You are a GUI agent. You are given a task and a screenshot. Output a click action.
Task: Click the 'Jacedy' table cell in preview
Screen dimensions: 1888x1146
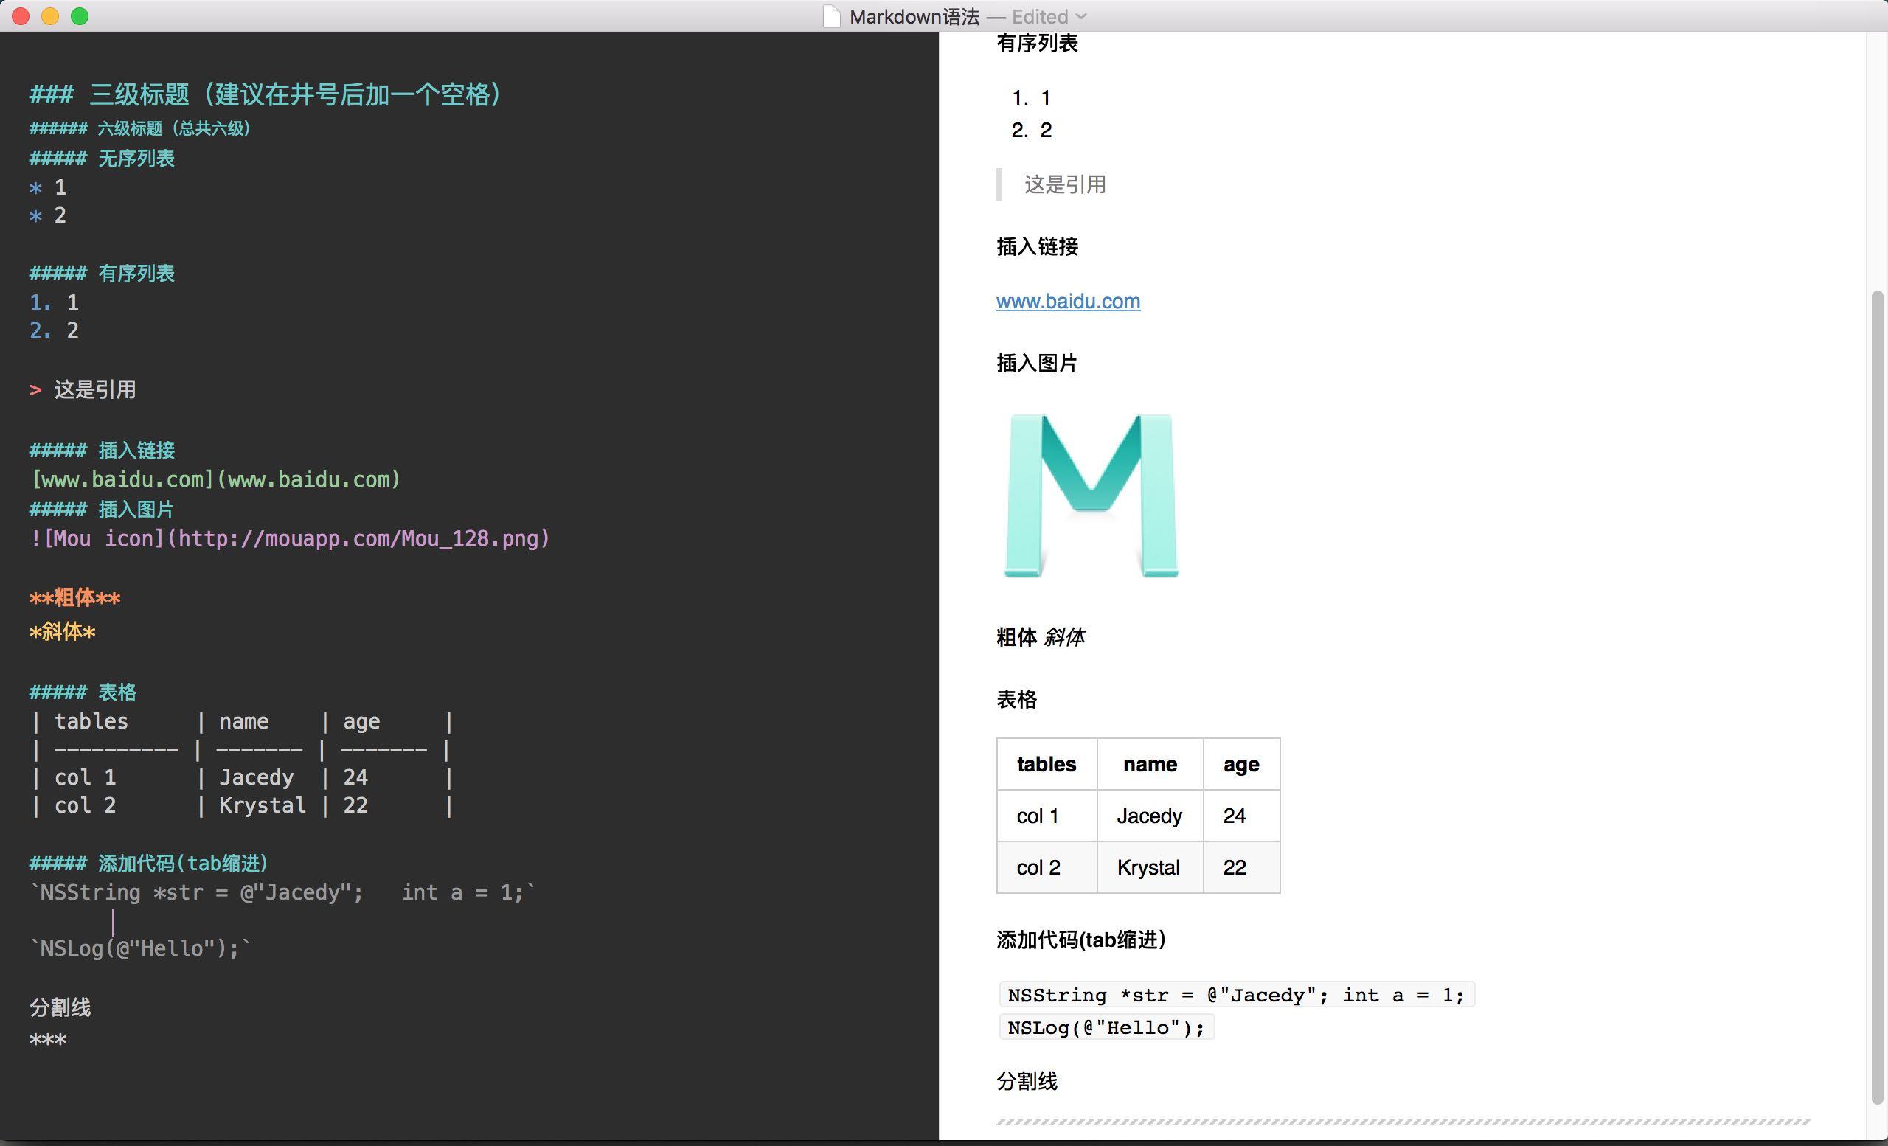point(1148,814)
